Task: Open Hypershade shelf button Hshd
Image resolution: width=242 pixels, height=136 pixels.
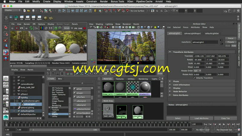Action: [x=28, y=18]
